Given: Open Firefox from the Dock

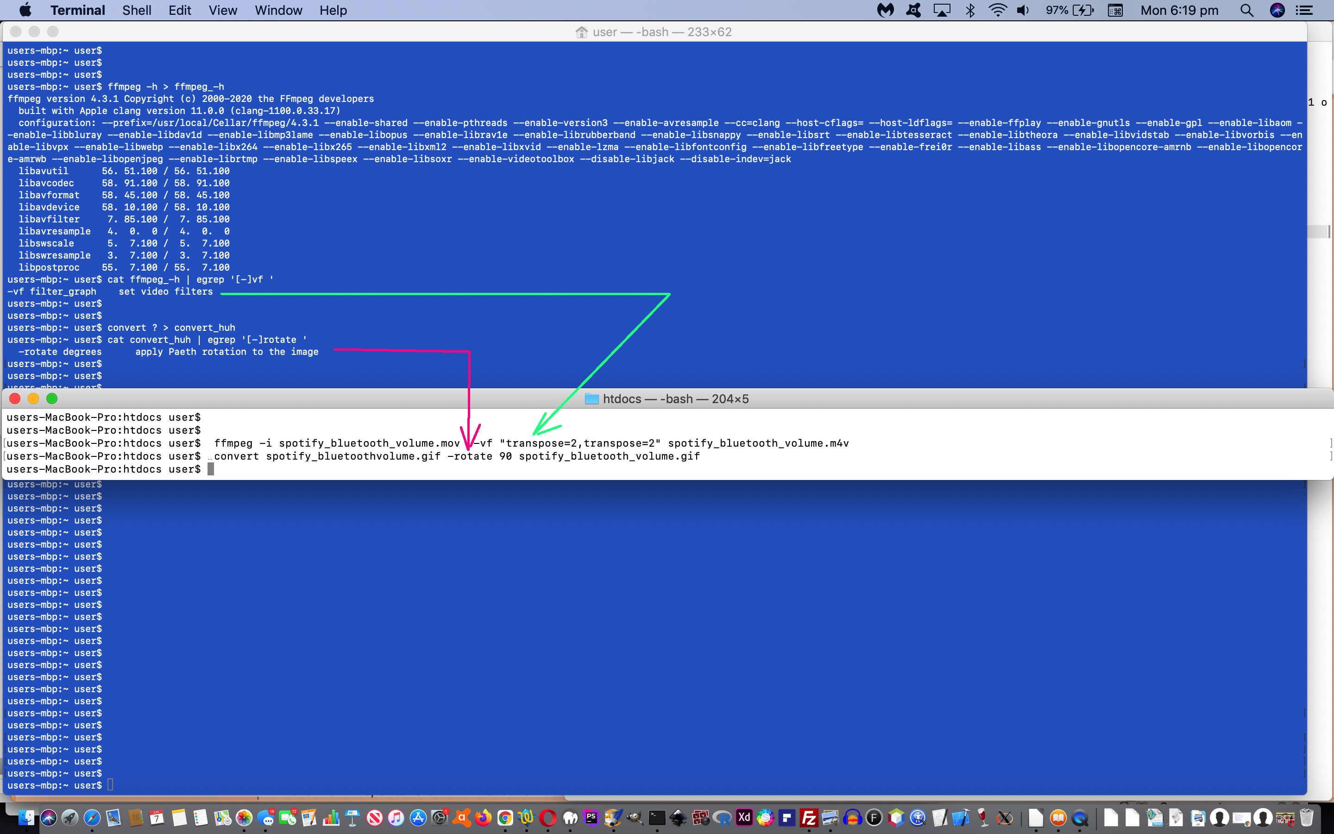Looking at the screenshot, I should tap(483, 817).
